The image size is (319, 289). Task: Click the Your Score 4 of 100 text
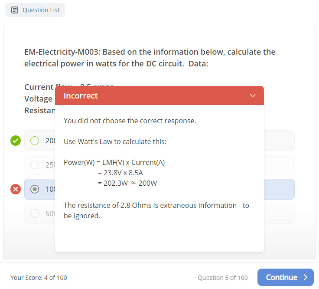(x=39, y=278)
